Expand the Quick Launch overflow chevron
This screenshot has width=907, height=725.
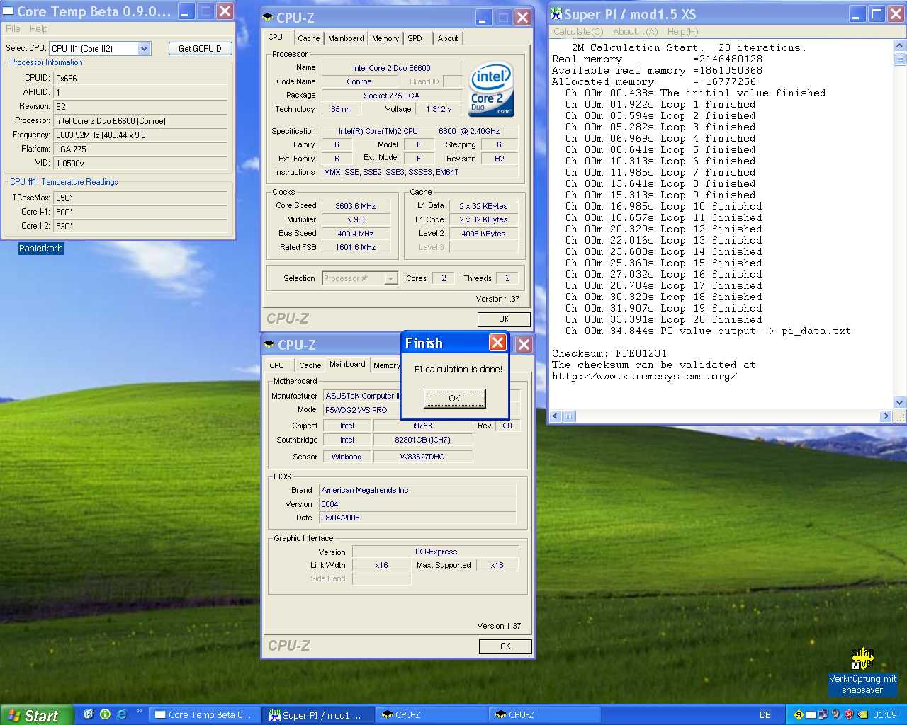coord(139,712)
